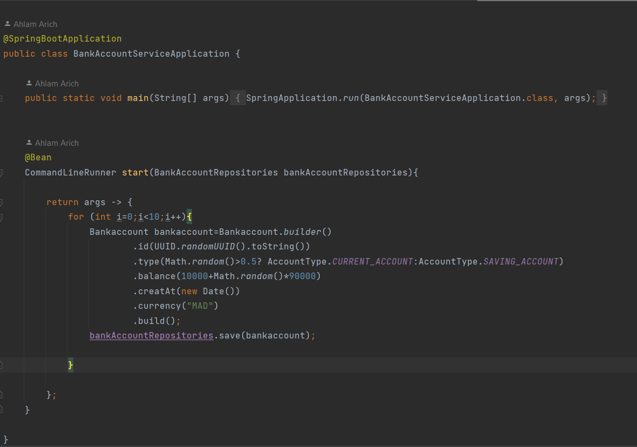The image size is (637, 447).
Task: Click the "Ahlam Arich" link above the start bean
Action: [x=57, y=143]
